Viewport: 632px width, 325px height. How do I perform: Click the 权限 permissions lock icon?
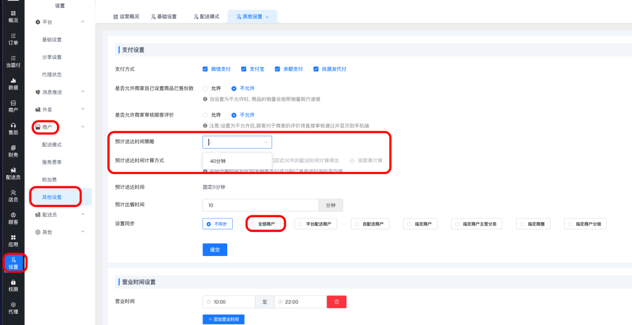pos(13,285)
